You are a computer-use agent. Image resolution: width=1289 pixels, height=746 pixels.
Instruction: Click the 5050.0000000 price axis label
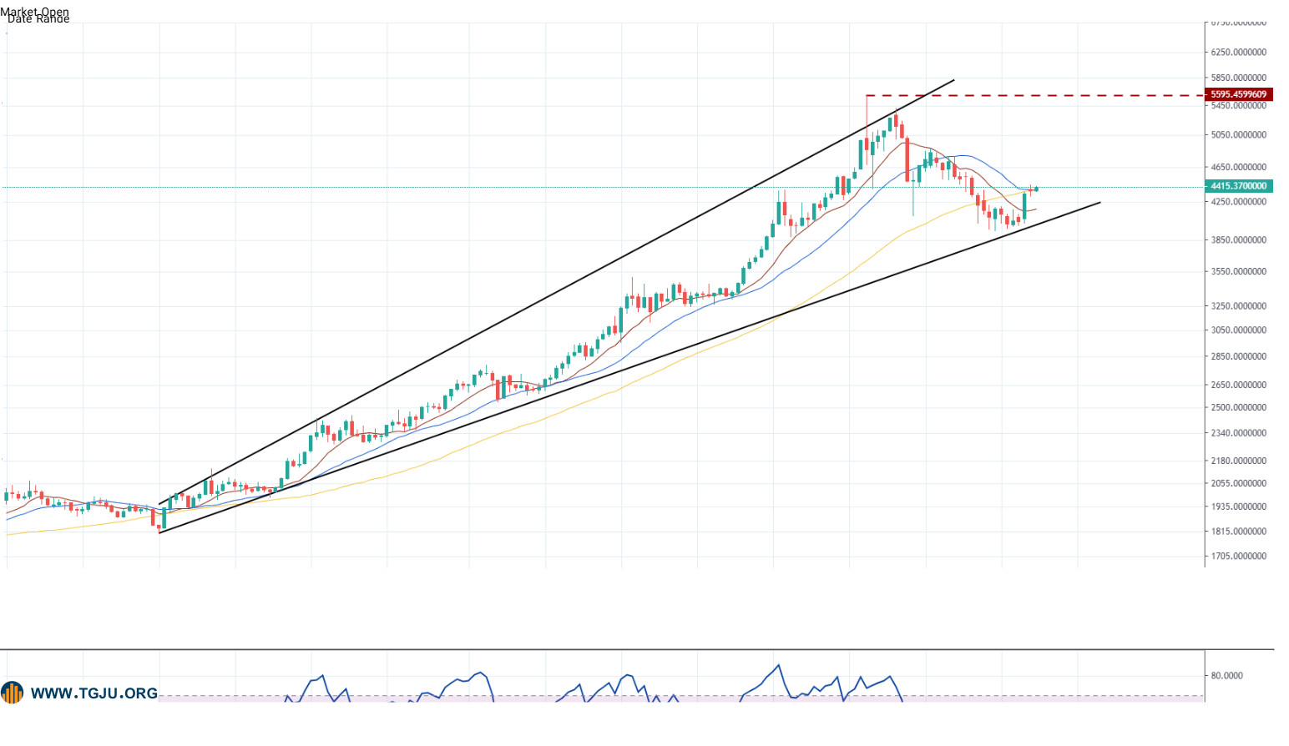1239,134
